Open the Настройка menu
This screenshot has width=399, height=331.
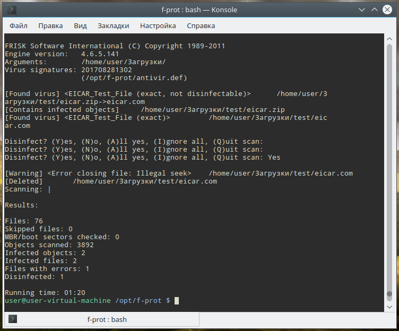pyautogui.click(x=158, y=25)
